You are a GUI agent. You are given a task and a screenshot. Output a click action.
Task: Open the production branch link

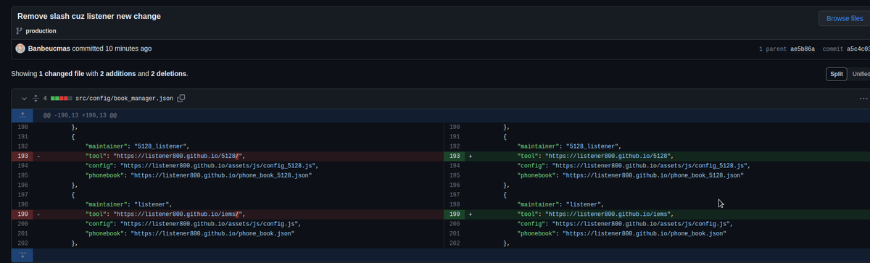pyautogui.click(x=41, y=31)
